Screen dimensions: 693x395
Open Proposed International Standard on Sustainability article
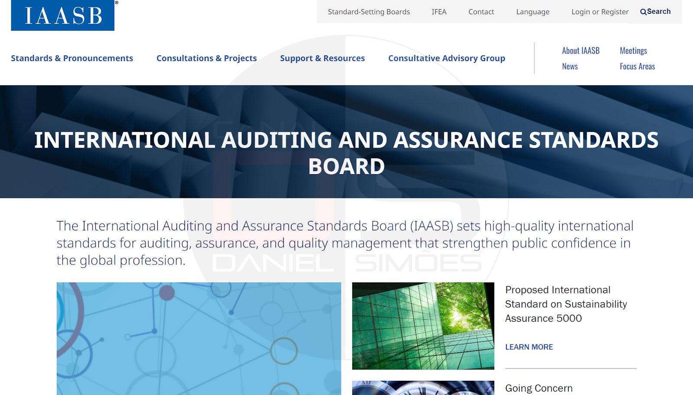566,304
